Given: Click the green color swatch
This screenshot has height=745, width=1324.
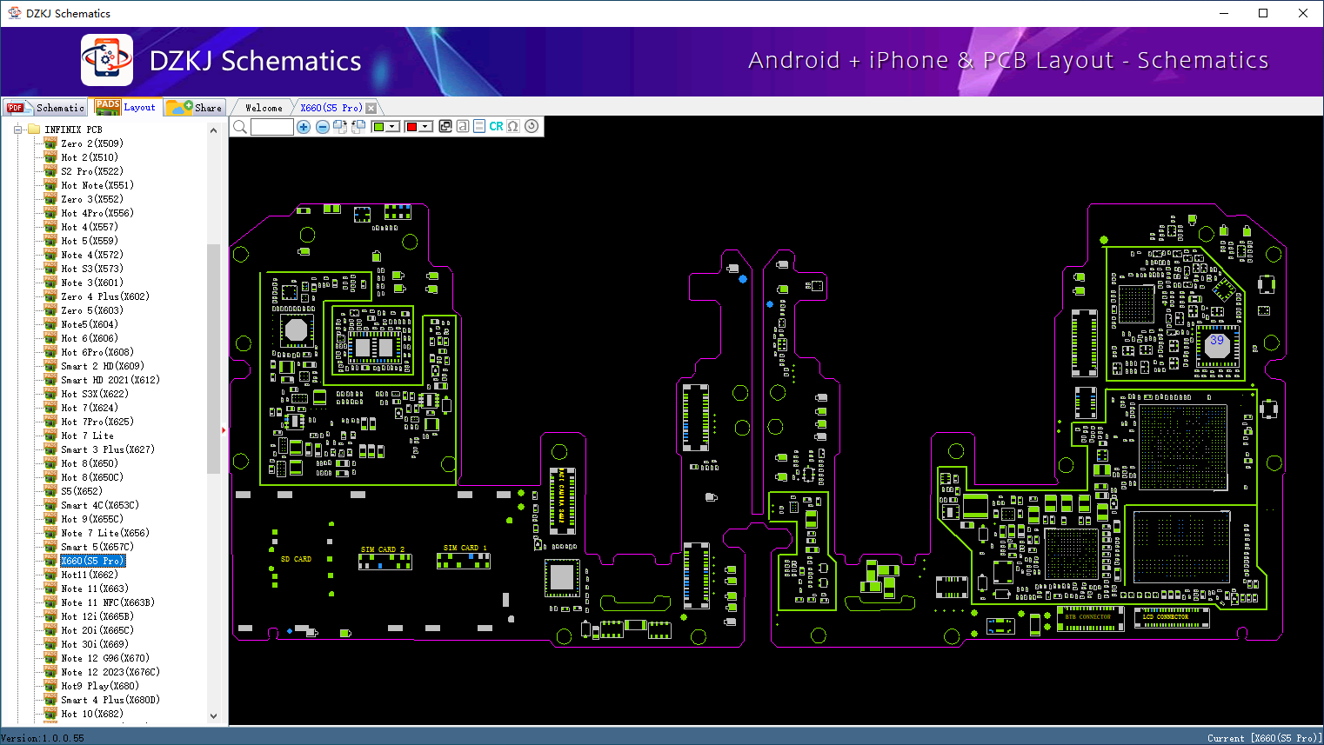Looking at the screenshot, I should 378,127.
